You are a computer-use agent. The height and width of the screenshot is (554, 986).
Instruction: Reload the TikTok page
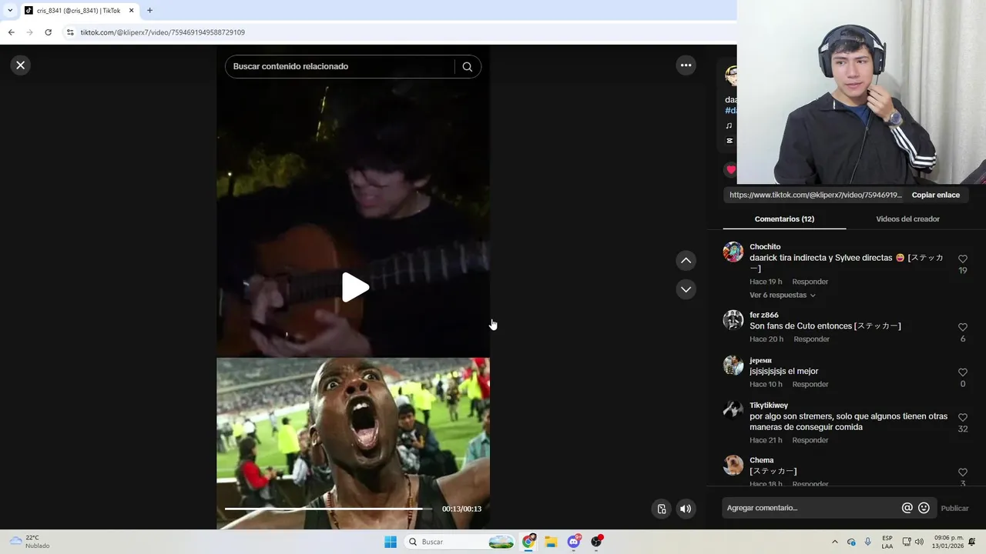point(48,32)
